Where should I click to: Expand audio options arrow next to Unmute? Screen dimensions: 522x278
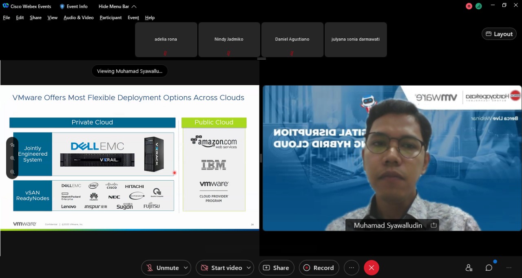tap(186, 268)
